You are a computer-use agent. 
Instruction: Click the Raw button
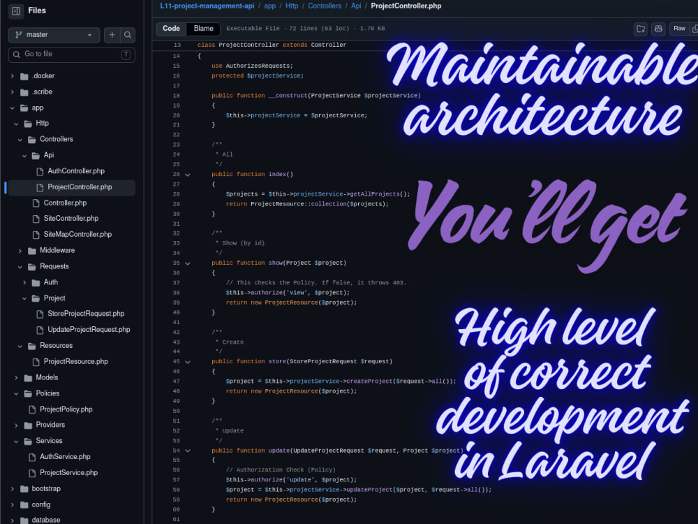pyautogui.click(x=679, y=29)
